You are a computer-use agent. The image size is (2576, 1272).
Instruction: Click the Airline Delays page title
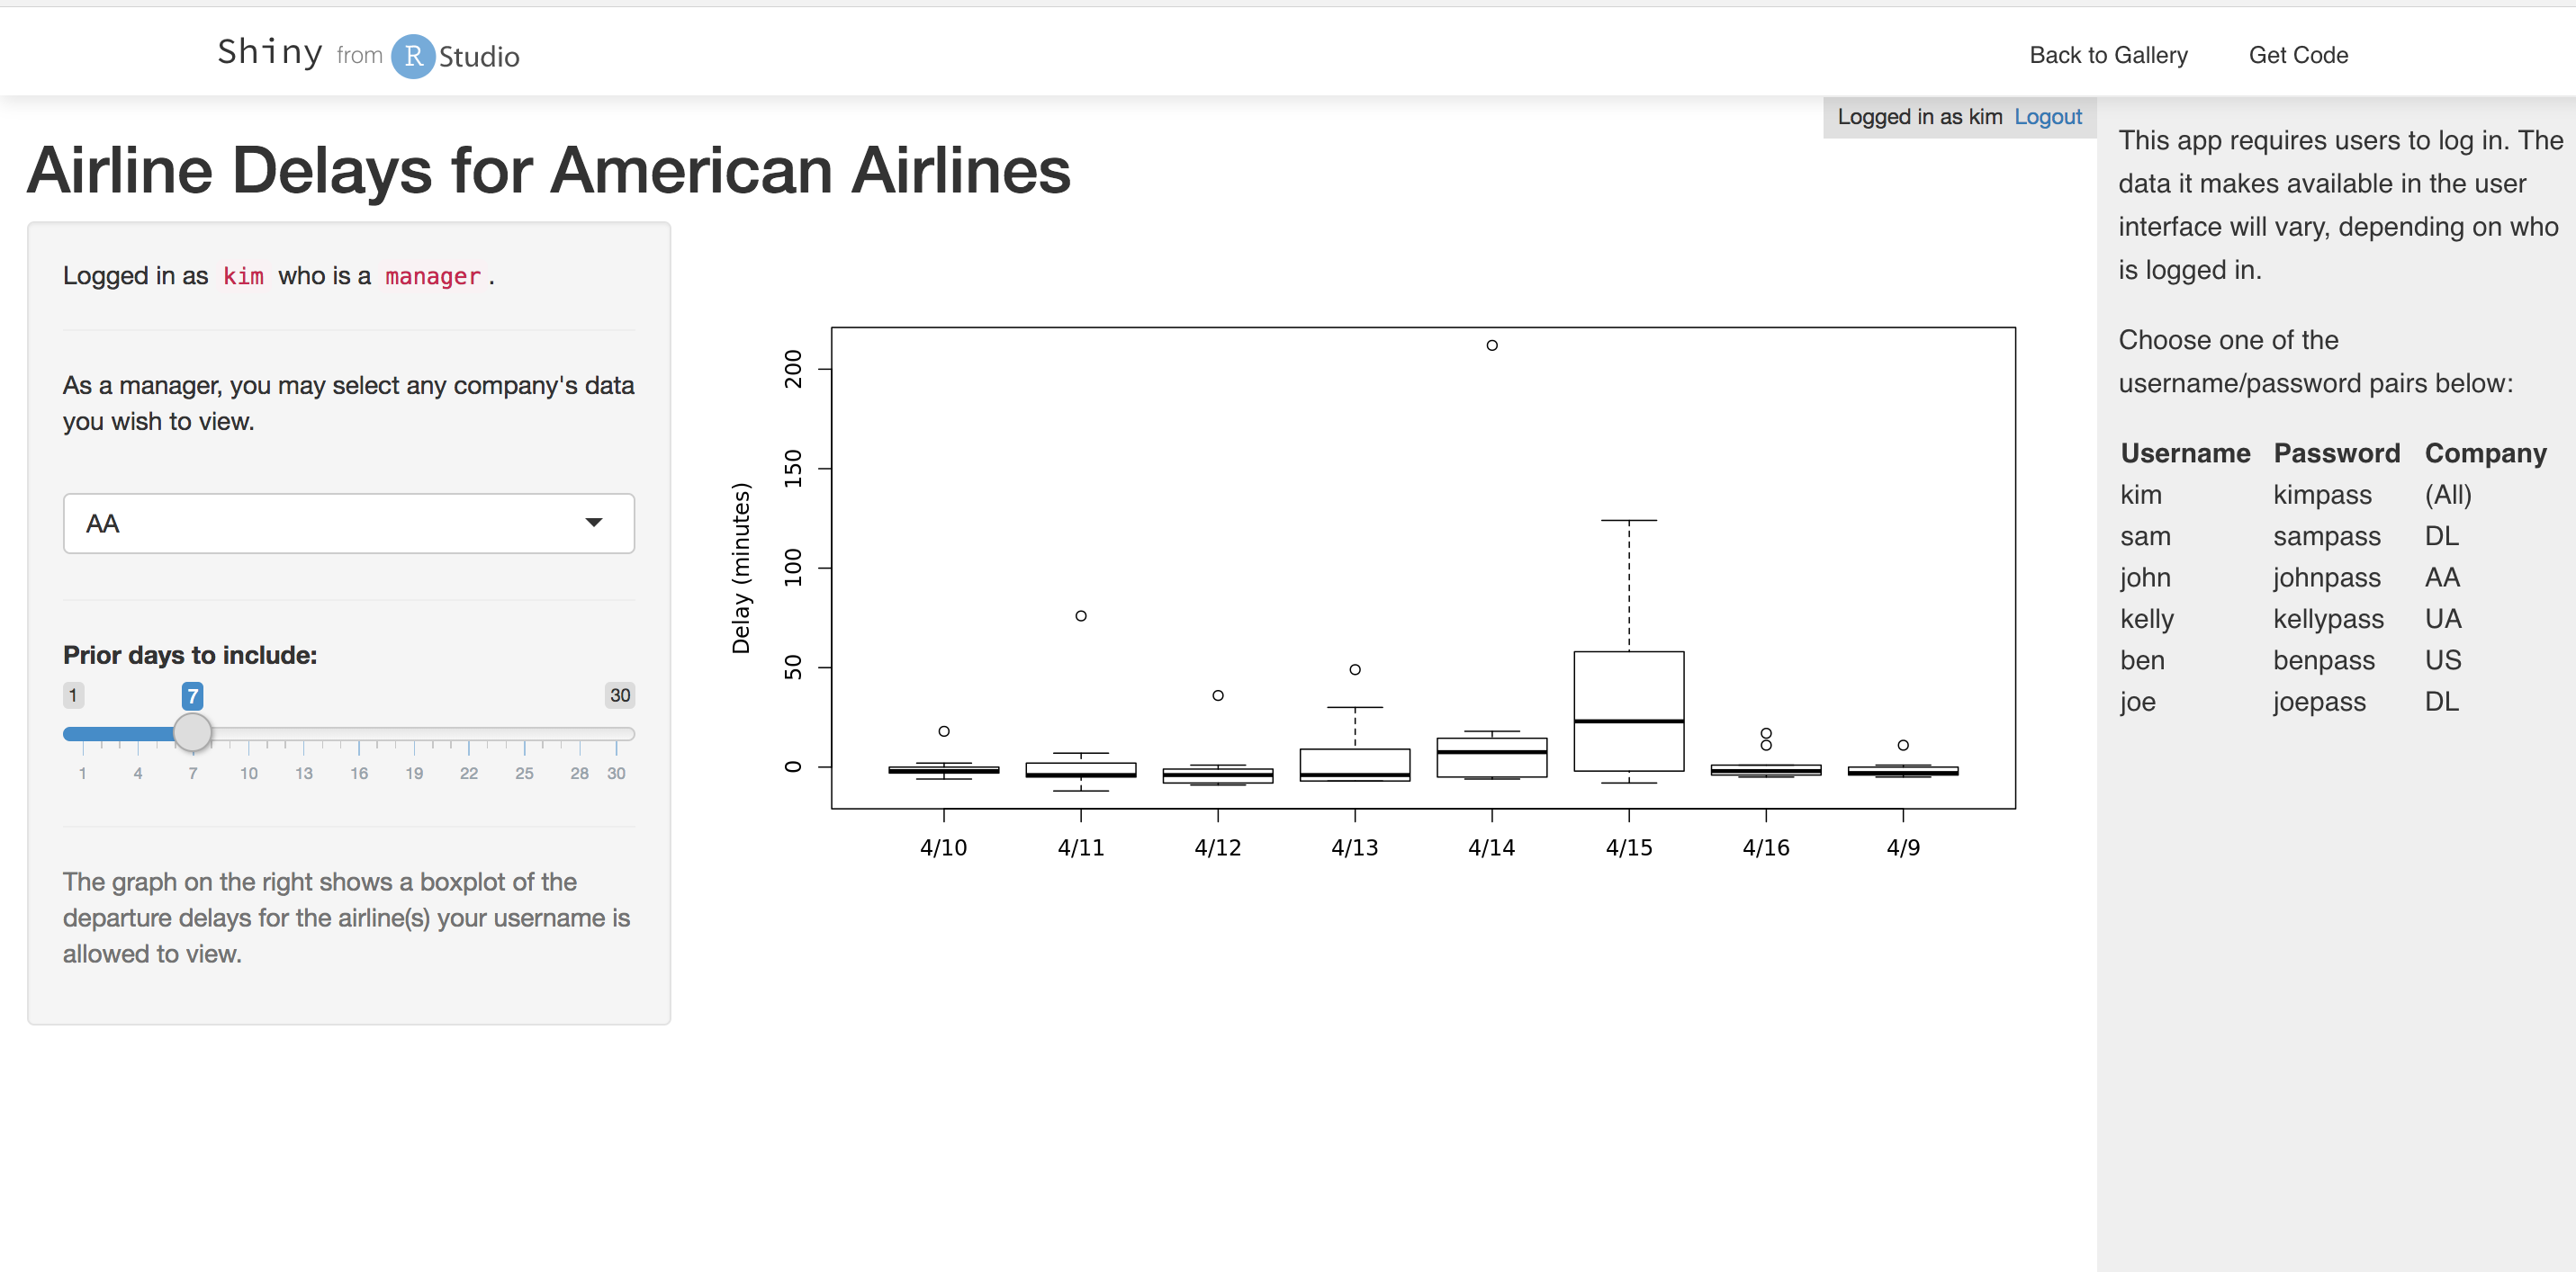(x=549, y=170)
